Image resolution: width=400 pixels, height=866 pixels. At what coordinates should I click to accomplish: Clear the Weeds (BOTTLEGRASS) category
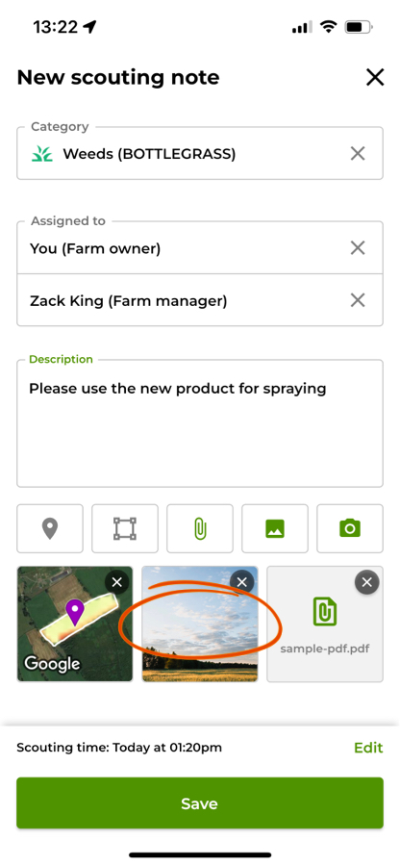pyautogui.click(x=358, y=153)
